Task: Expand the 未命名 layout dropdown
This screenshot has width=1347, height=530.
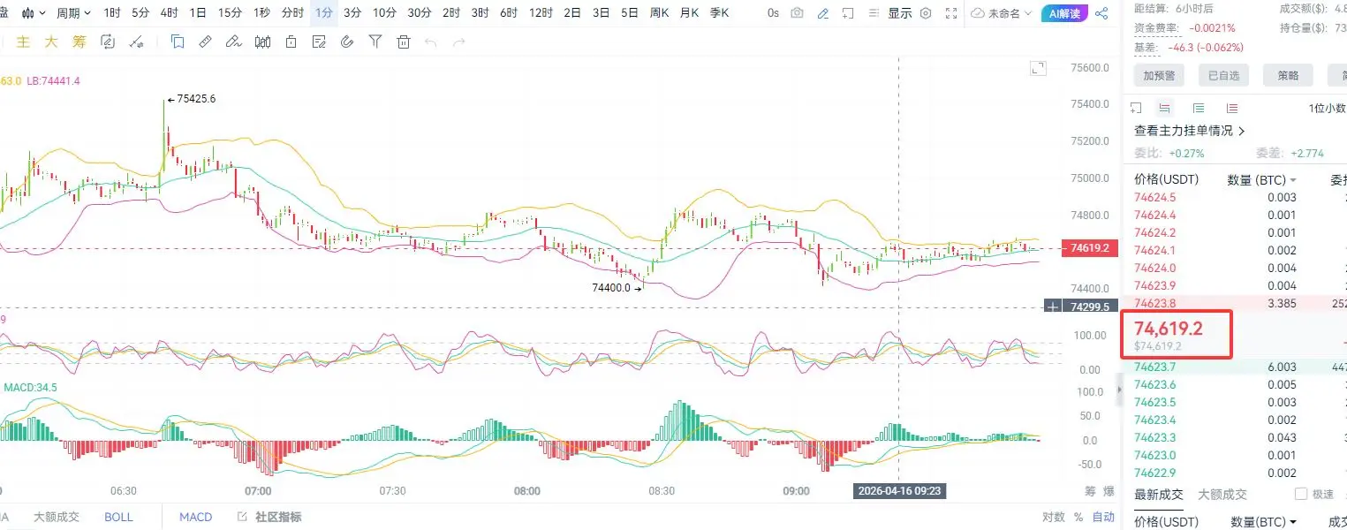Action: (x=1003, y=13)
